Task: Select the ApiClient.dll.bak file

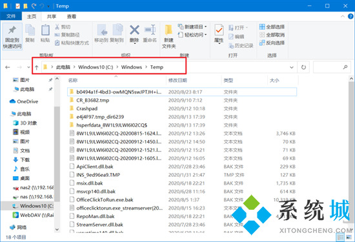Action: pyautogui.click(x=95, y=166)
